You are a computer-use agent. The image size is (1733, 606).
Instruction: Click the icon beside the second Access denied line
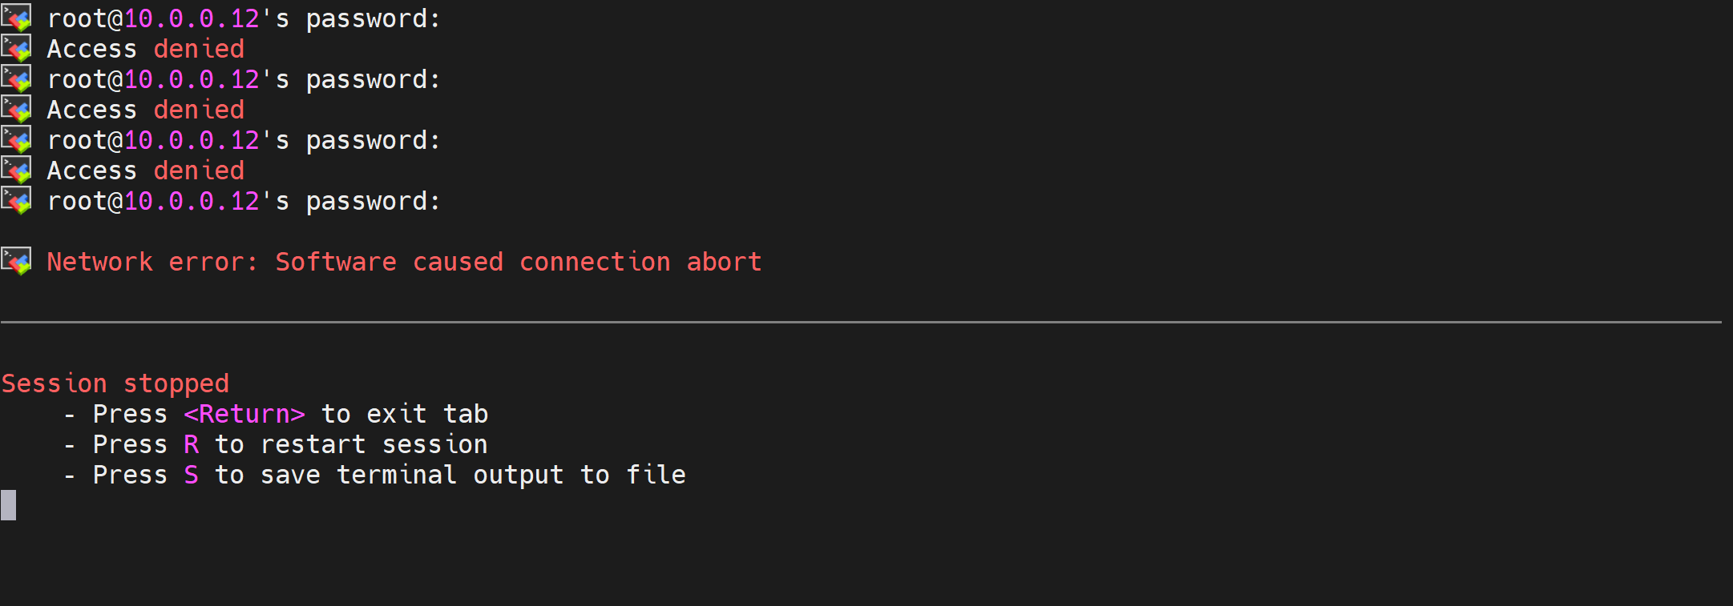[x=16, y=109]
